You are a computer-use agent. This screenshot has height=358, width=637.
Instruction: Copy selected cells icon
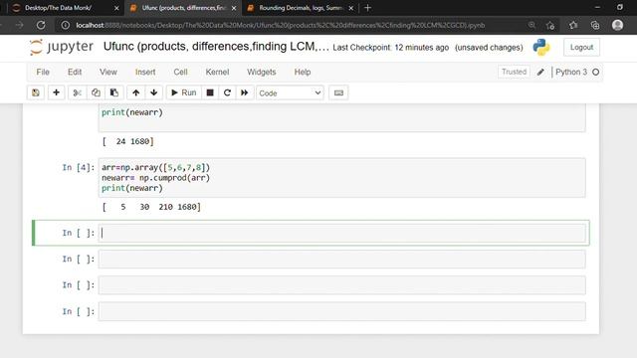click(96, 92)
